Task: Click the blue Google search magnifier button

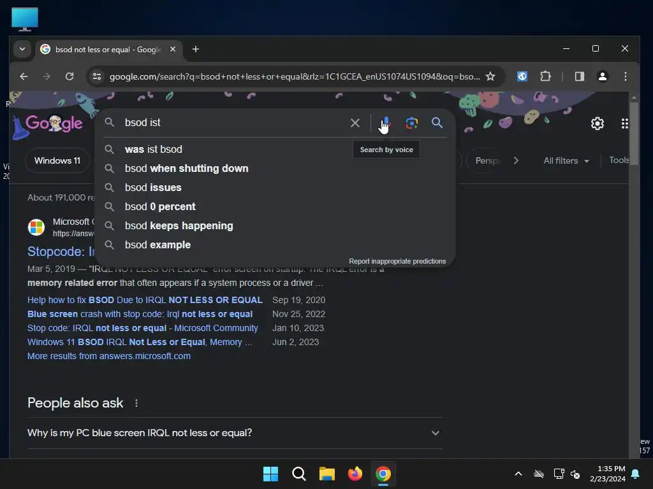Action: pos(437,123)
